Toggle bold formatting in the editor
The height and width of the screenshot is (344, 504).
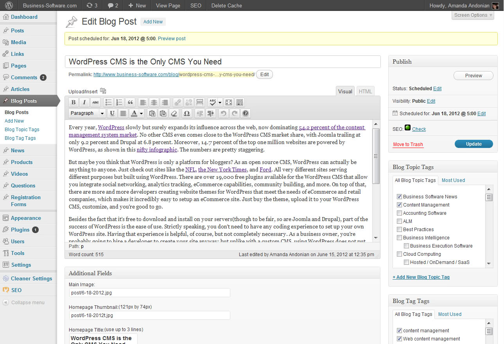coord(73,102)
